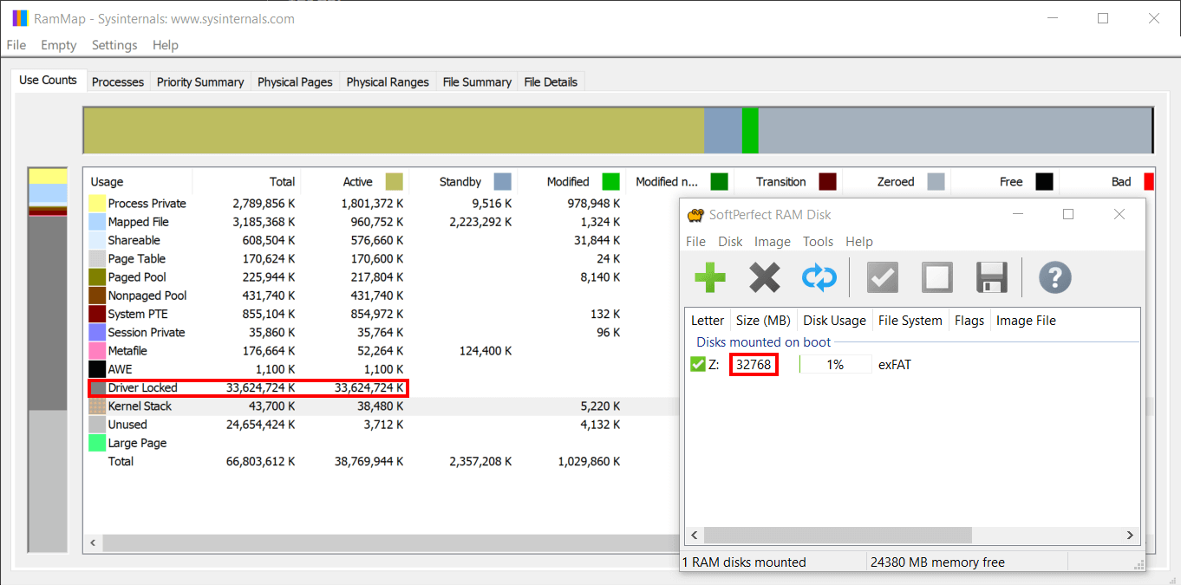Open help via question mark icon
1181x585 pixels.
coord(1054,278)
